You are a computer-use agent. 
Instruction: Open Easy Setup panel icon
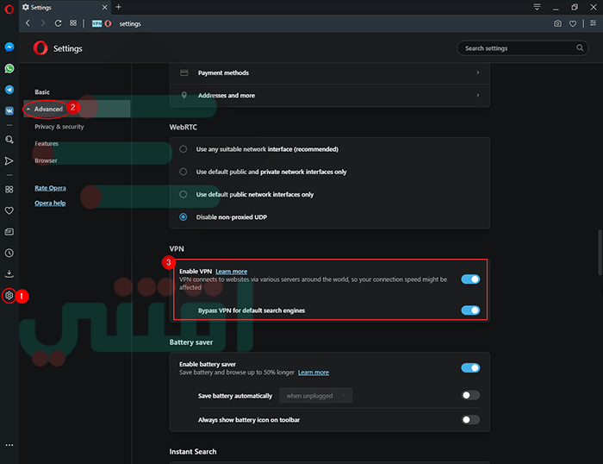tap(593, 23)
